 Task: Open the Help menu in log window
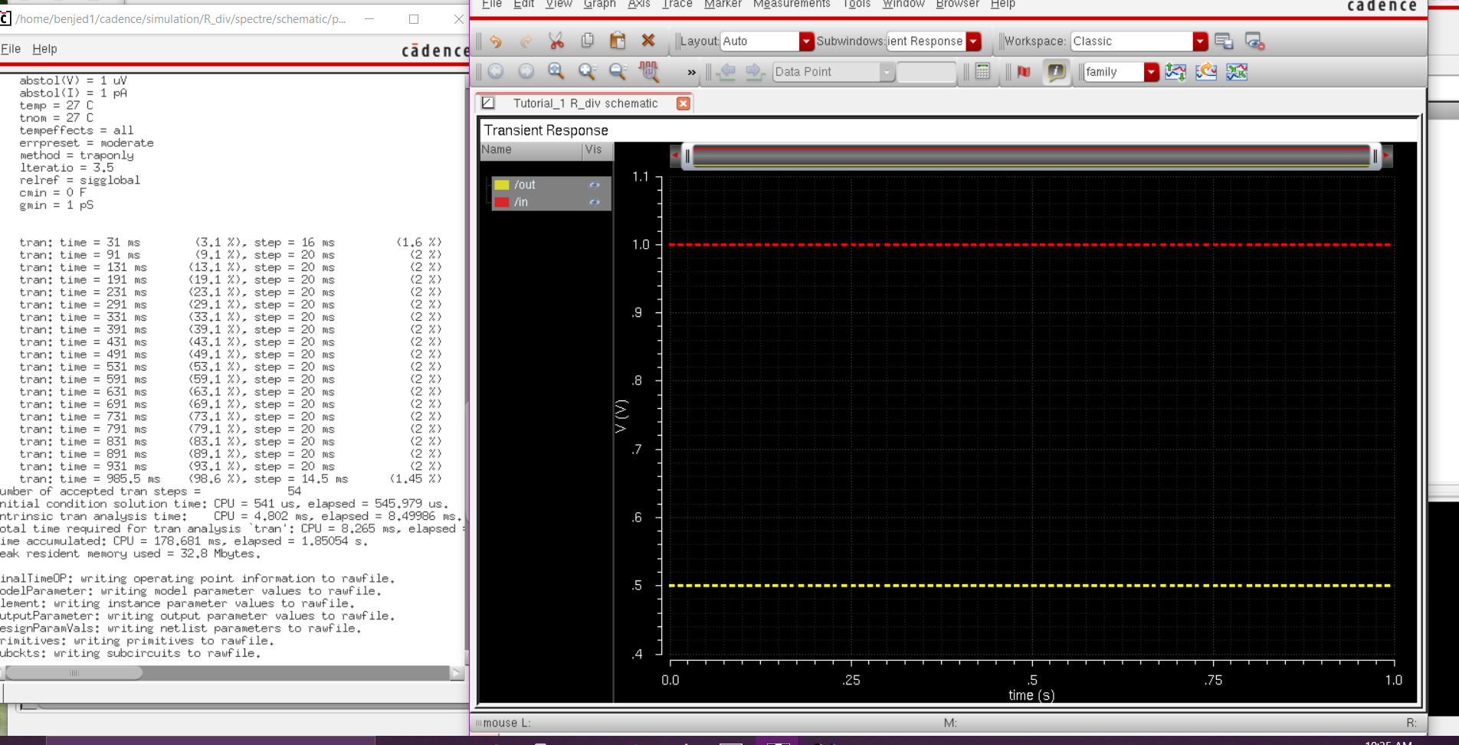coord(44,49)
